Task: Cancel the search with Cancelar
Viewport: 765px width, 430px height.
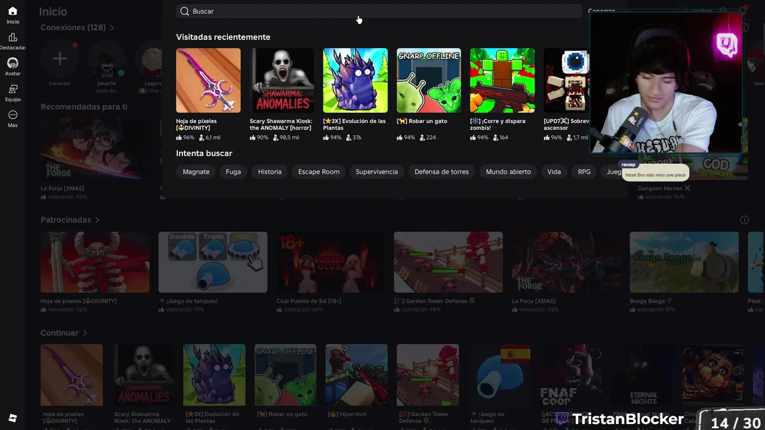Action: [x=601, y=11]
